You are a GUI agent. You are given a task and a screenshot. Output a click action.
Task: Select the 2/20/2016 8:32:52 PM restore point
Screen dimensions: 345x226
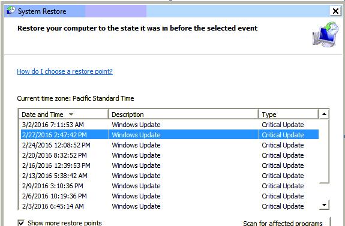coord(169,155)
